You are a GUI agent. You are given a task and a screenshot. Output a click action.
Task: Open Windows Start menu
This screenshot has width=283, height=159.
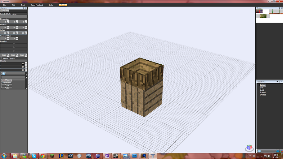[x=4, y=156]
